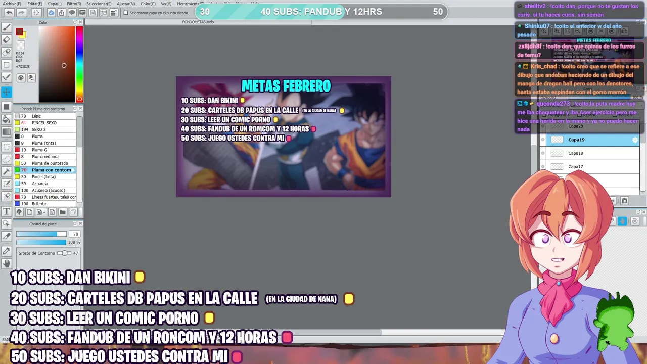The image size is (647, 364).
Task: Click the speech bubble comment icon
Action: click(x=72, y=13)
